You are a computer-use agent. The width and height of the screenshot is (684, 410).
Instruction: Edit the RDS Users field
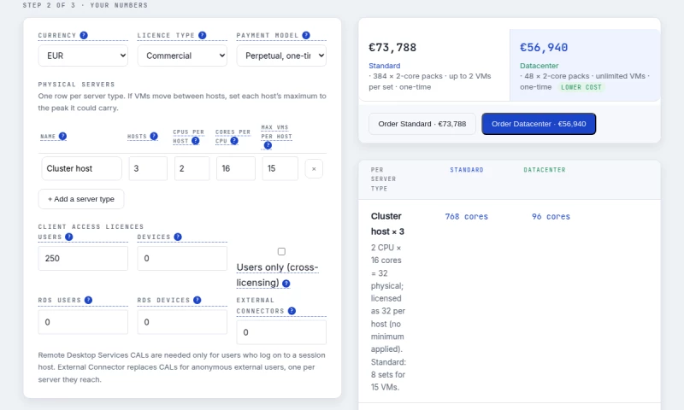[x=83, y=322]
